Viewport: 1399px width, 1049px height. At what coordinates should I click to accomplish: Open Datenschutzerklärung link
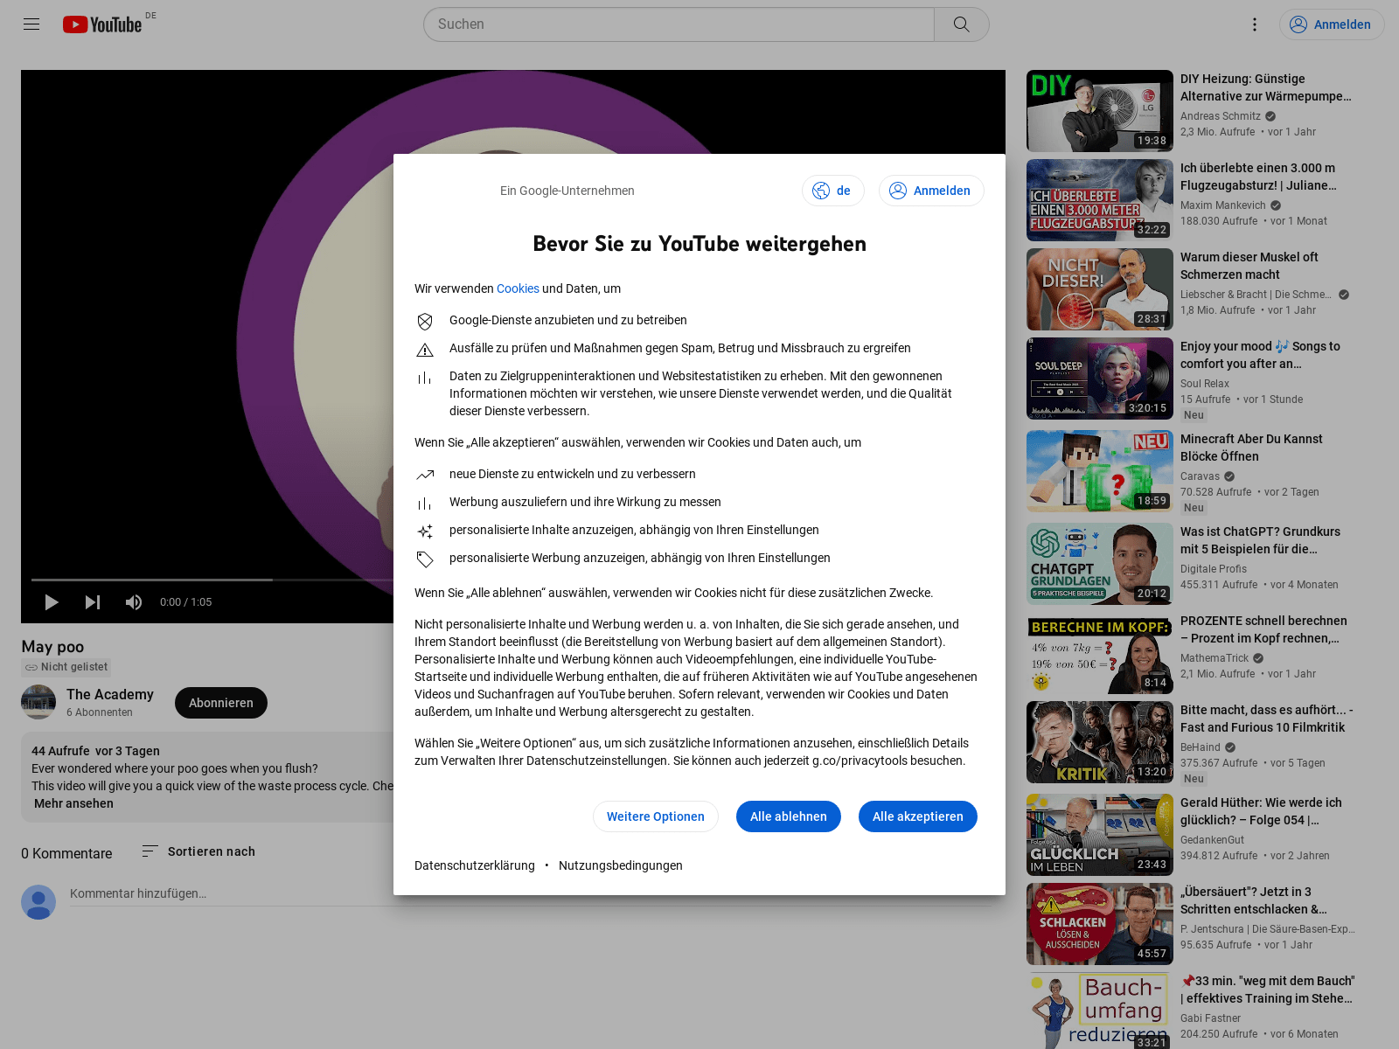click(x=475, y=865)
